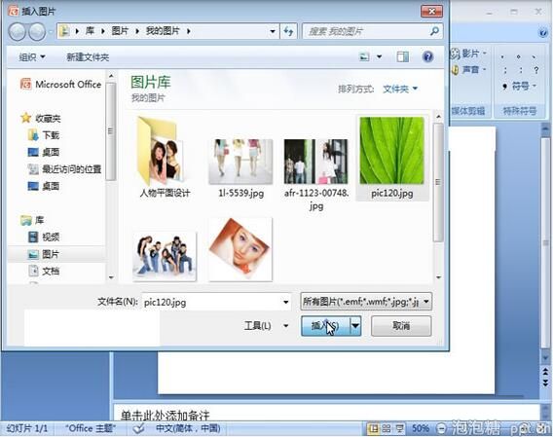Click the search magnifier icon
This screenshot has width=553, height=437.
coord(434,31)
